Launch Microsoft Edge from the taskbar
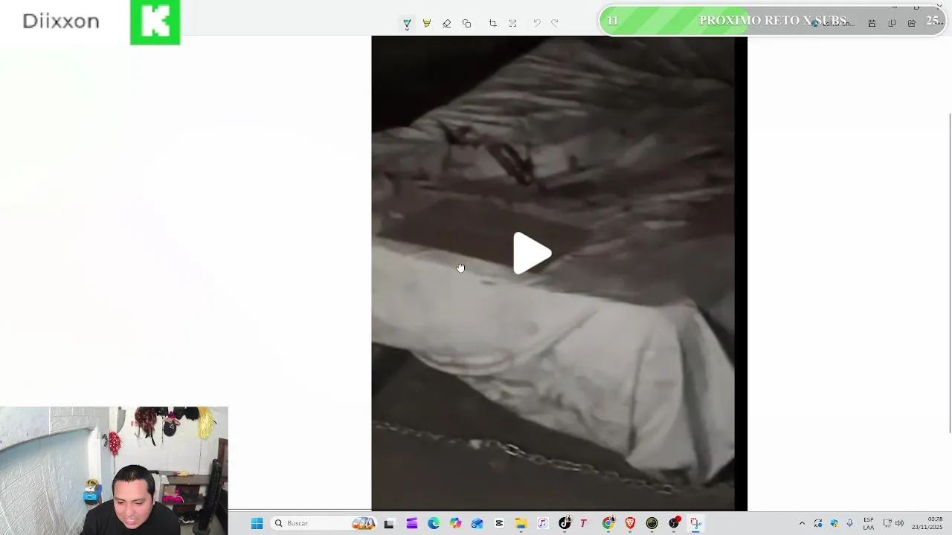 pos(434,523)
